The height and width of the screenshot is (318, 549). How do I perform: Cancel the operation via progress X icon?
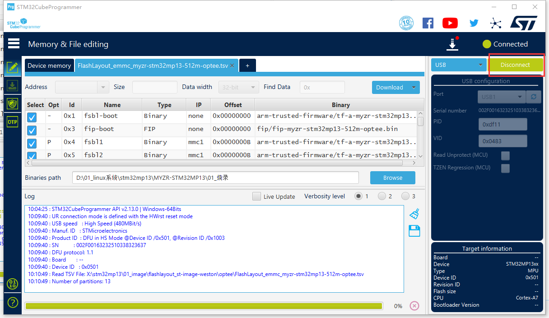pyautogui.click(x=414, y=306)
